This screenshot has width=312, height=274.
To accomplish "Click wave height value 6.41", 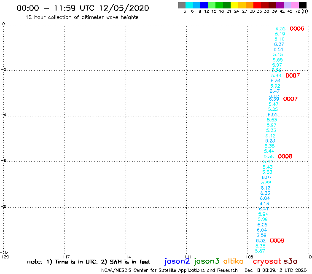I will pyautogui.click(x=264, y=209).
